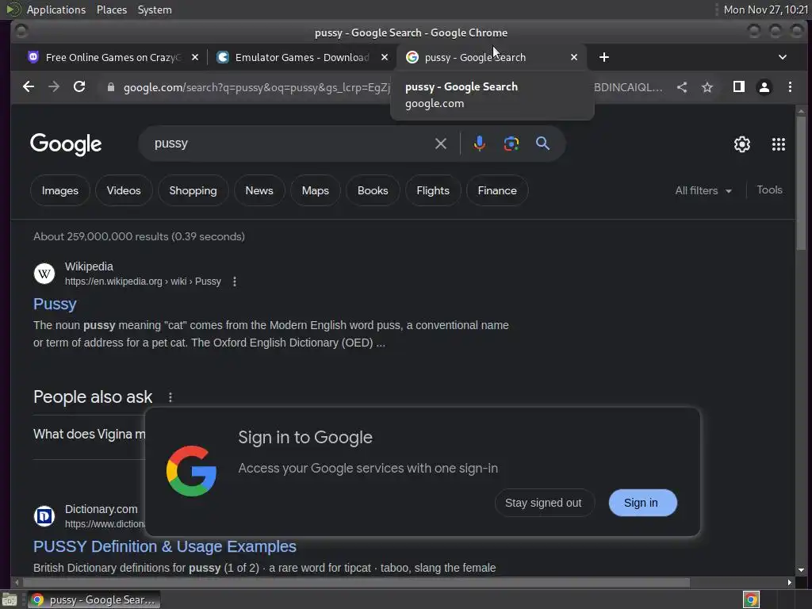This screenshot has height=609, width=812.
Task: Click the taskbar Chrome window button
Action: point(94,599)
